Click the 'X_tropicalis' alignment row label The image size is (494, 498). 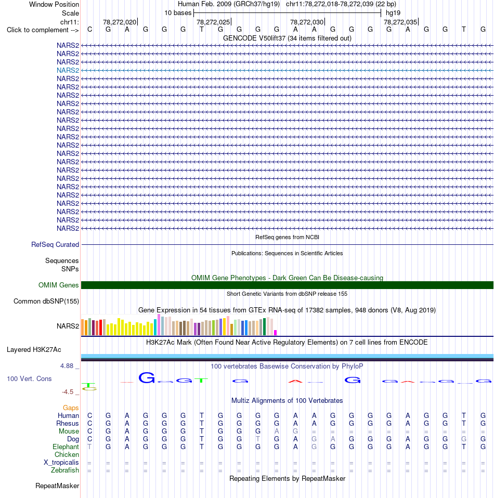[x=61, y=463]
